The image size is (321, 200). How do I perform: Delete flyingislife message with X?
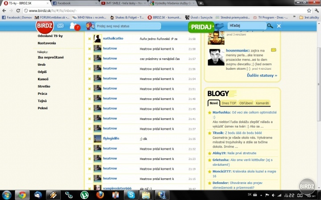[x=90, y=139]
